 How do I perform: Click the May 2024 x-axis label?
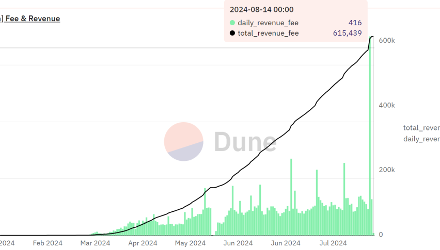190,243
